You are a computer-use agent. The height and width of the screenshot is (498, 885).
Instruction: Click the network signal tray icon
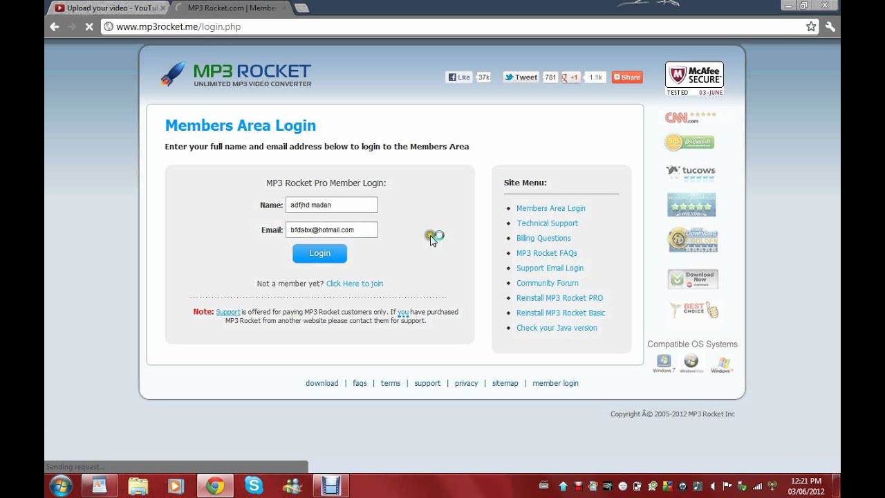(757, 486)
